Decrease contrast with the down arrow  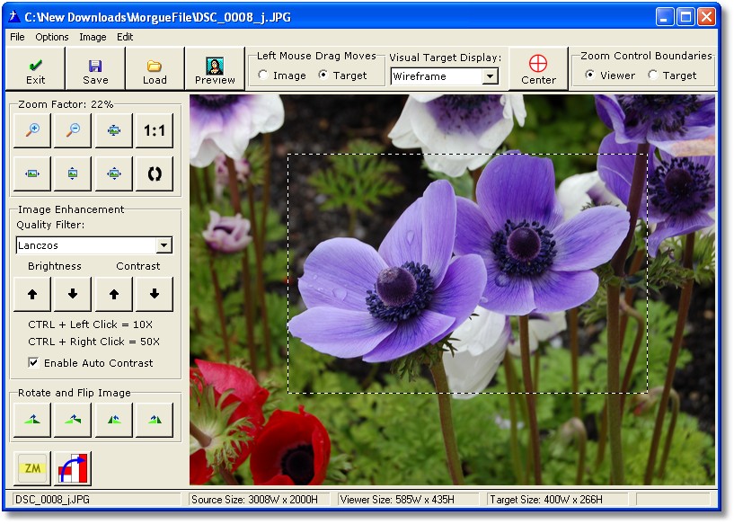click(x=154, y=294)
